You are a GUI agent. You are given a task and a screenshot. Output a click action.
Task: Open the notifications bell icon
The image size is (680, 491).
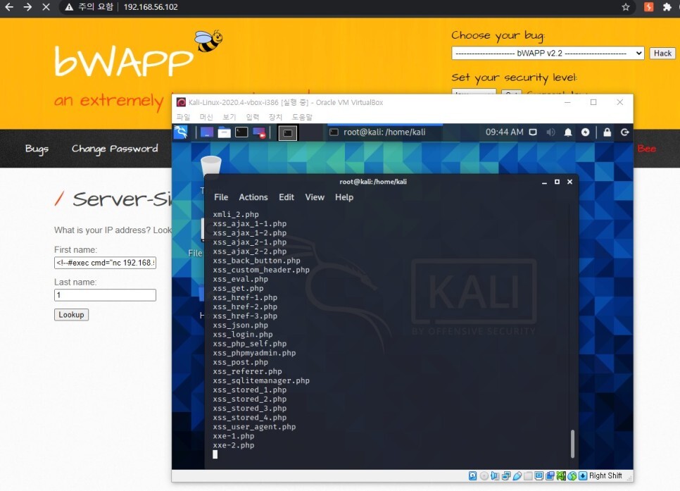click(x=568, y=132)
